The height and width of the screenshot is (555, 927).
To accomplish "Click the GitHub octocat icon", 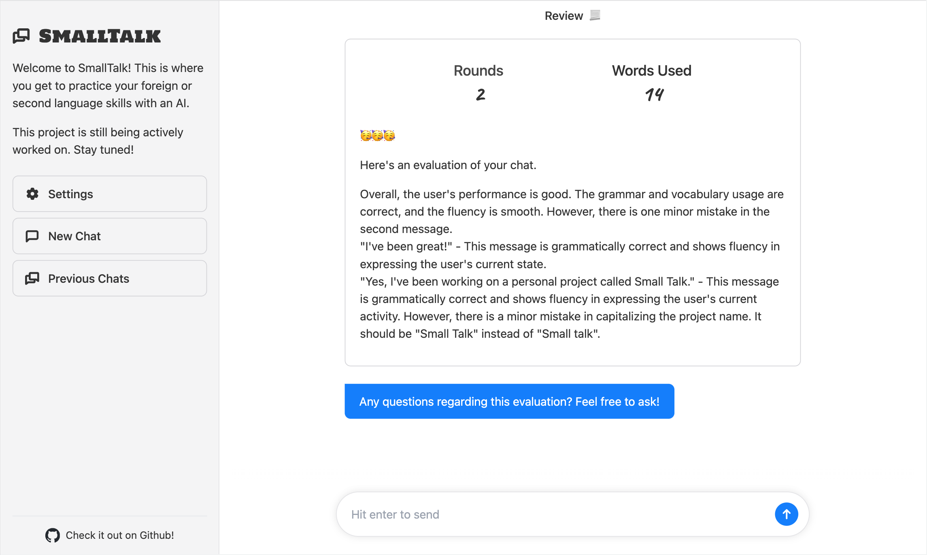I will click(x=53, y=535).
